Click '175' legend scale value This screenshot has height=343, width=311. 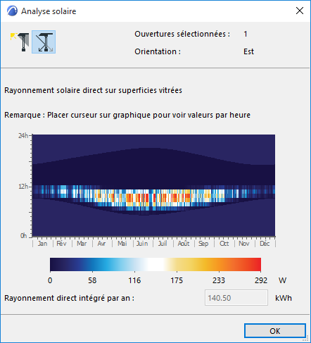pos(177,280)
